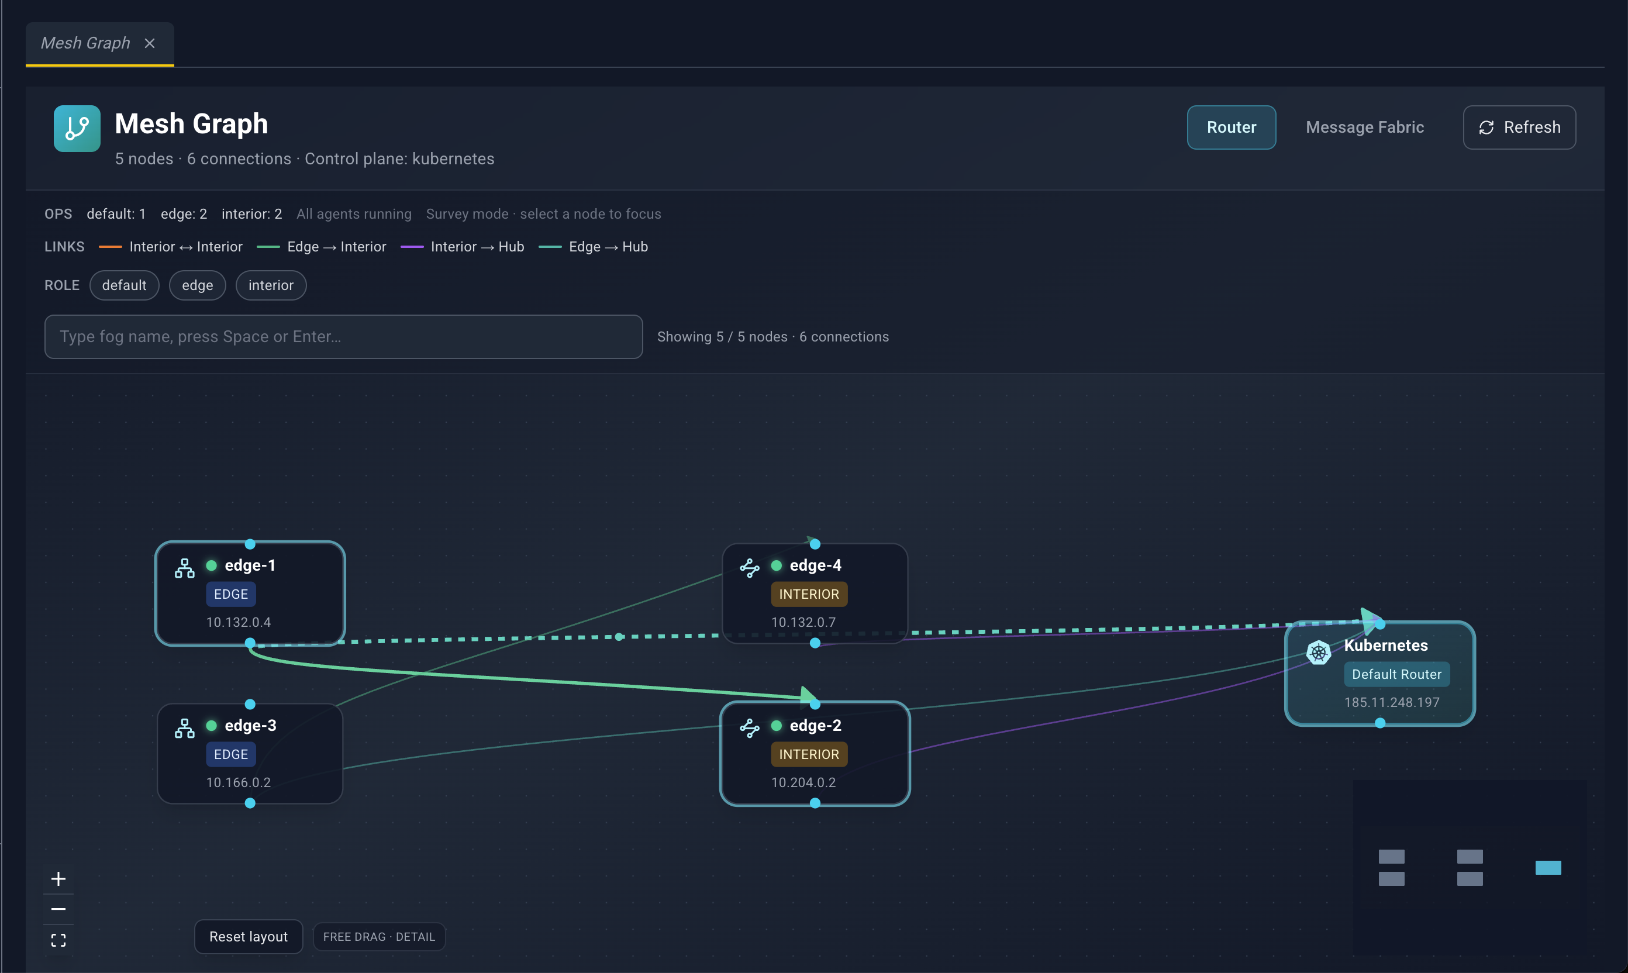Click the Default Router badge
Screen dimensions: 1628x973
pyautogui.click(x=1396, y=674)
